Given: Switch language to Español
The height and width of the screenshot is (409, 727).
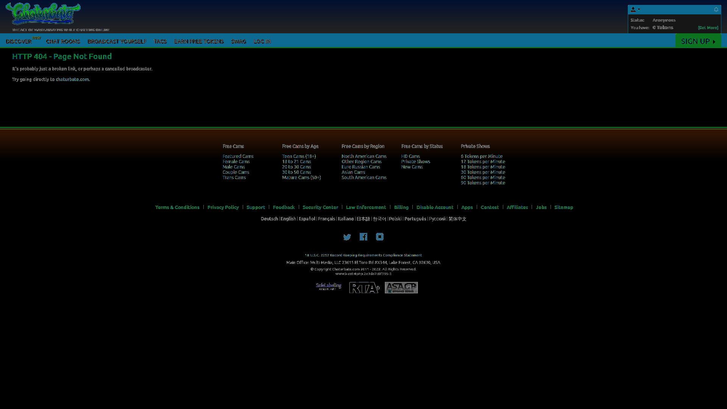Looking at the screenshot, I should [307, 219].
